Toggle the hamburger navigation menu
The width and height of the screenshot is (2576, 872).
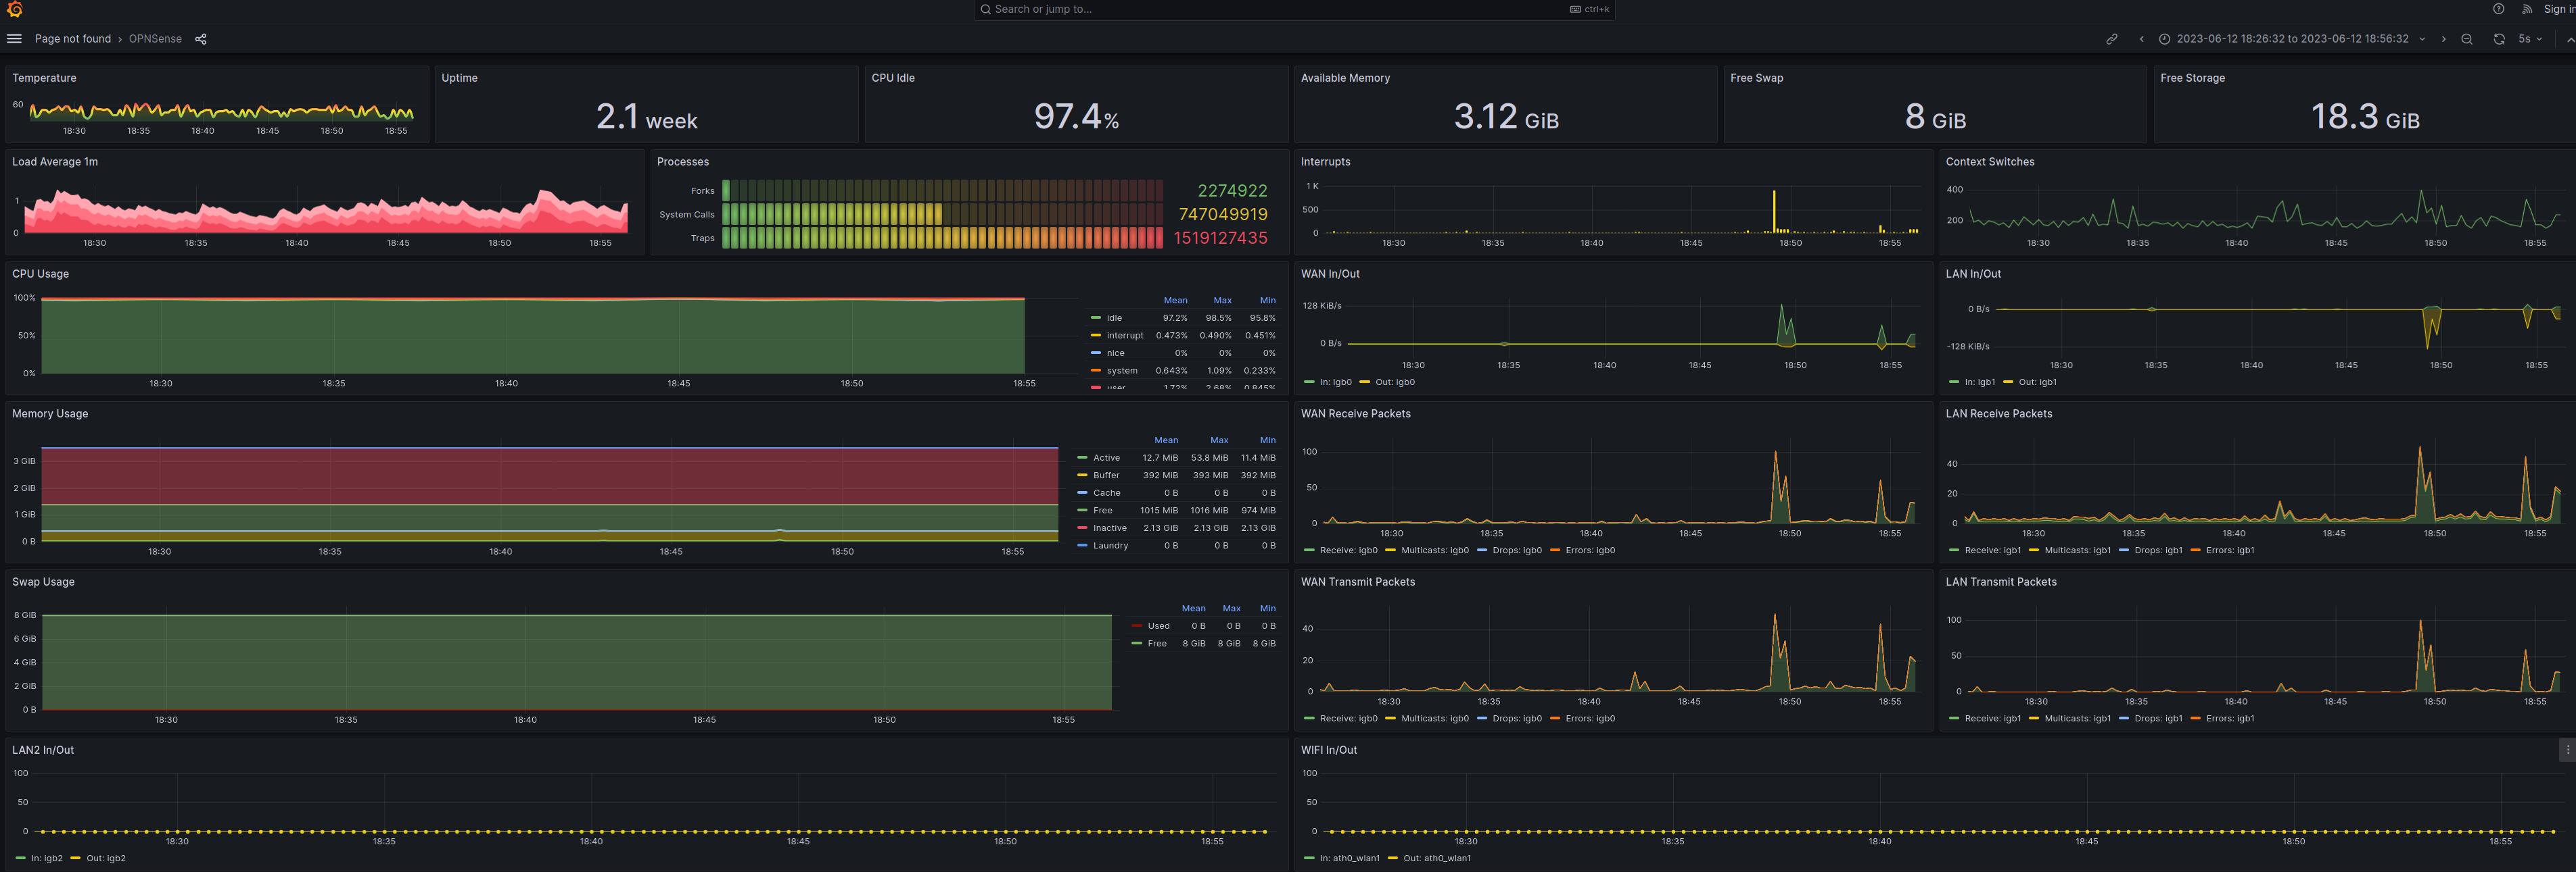tap(14, 39)
